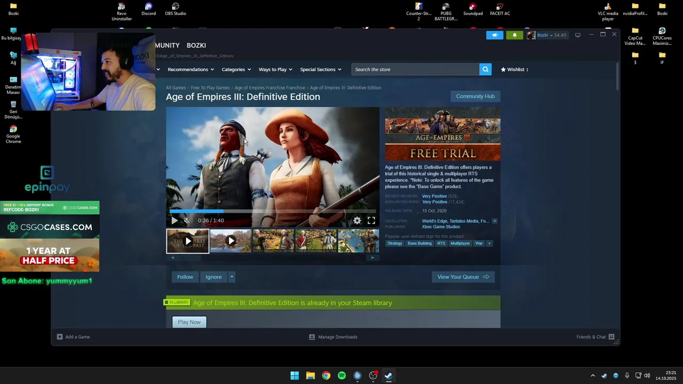Open Age of Empires Franchise breadcrumb

[270, 87]
